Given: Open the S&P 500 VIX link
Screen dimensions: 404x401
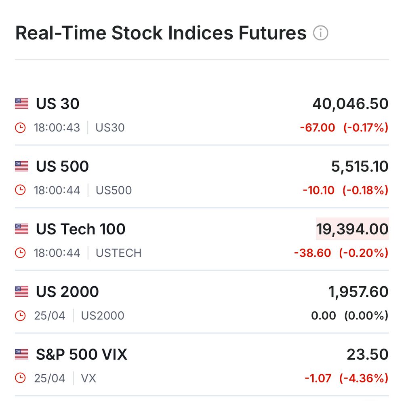Looking at the screenshot, I should [x=82, y=355].
